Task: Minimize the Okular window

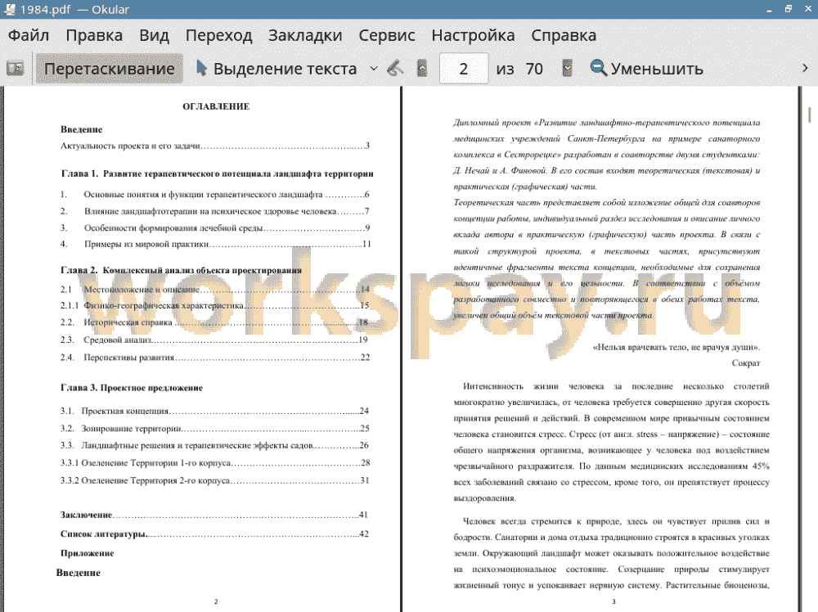Action: [x=769, y=9]
